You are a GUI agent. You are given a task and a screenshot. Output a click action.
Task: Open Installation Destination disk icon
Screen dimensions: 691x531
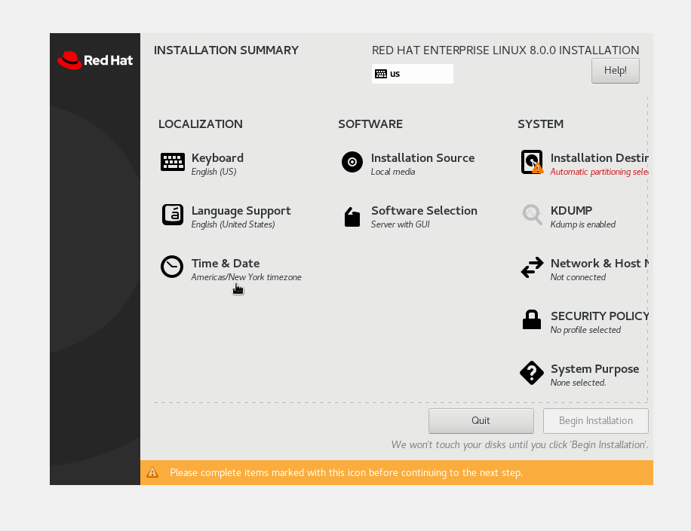[532, 162]
